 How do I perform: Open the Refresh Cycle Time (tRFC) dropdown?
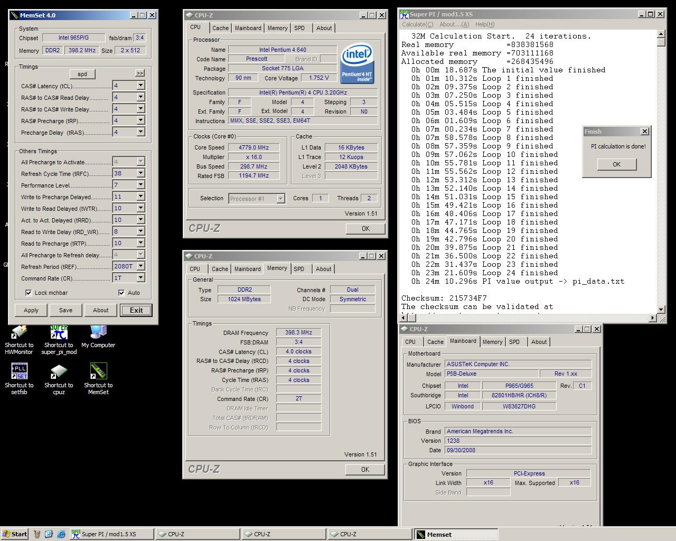click(140, 173)
